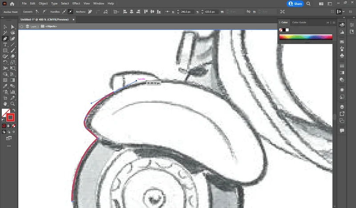Remove selected anchor points
The image size is (356, 208).
pos(90,12)
